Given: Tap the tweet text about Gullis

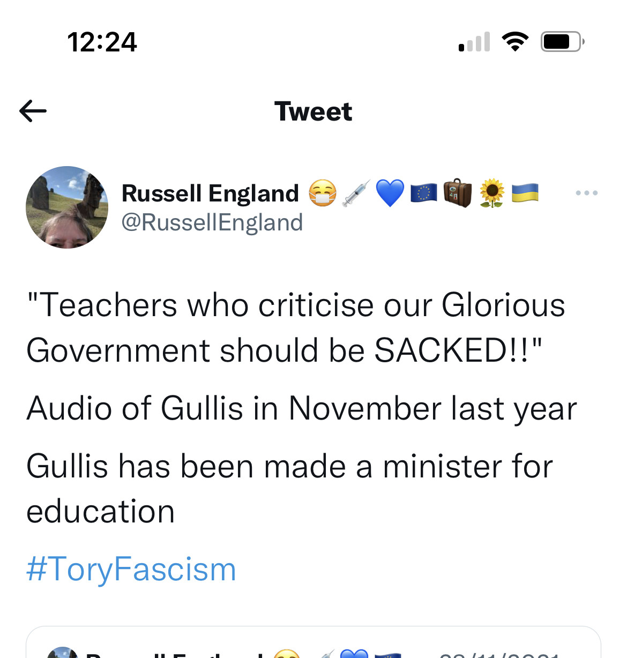Looking at the screenshot, I should (x=302, y=408).
